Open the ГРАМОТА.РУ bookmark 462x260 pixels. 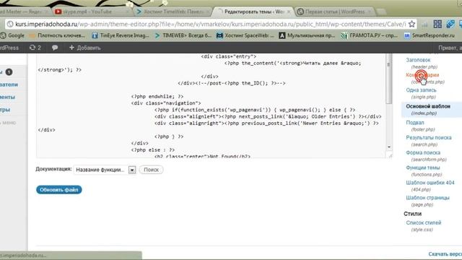coord(370,35)
